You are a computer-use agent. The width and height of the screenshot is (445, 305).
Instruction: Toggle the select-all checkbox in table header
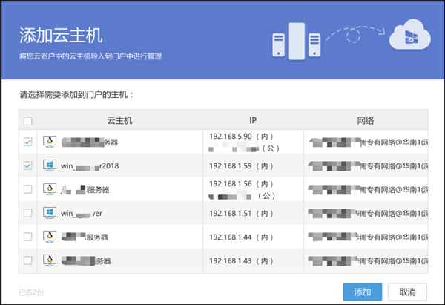pyautogui.click(x=28, y=121)
